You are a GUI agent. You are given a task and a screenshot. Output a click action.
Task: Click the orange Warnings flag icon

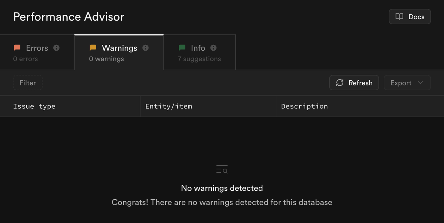click(x=93, y=48)
